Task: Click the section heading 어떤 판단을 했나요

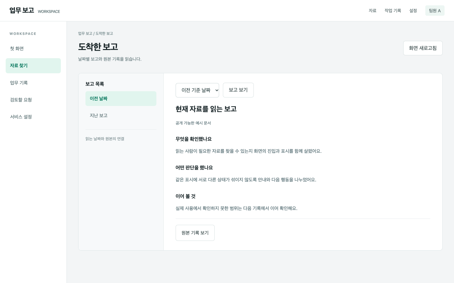Action: (x=194, y=168)
